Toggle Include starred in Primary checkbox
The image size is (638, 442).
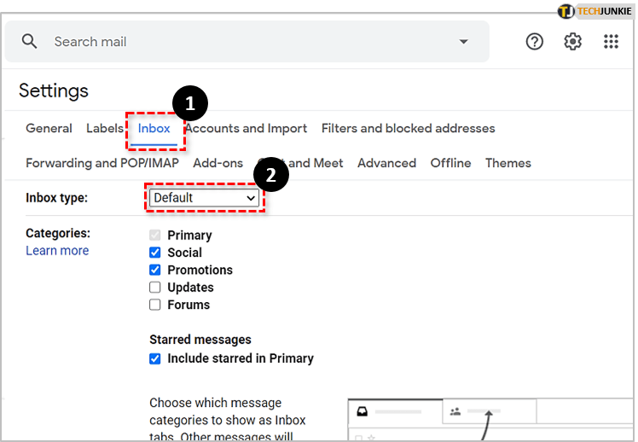(x=155, y=358)
